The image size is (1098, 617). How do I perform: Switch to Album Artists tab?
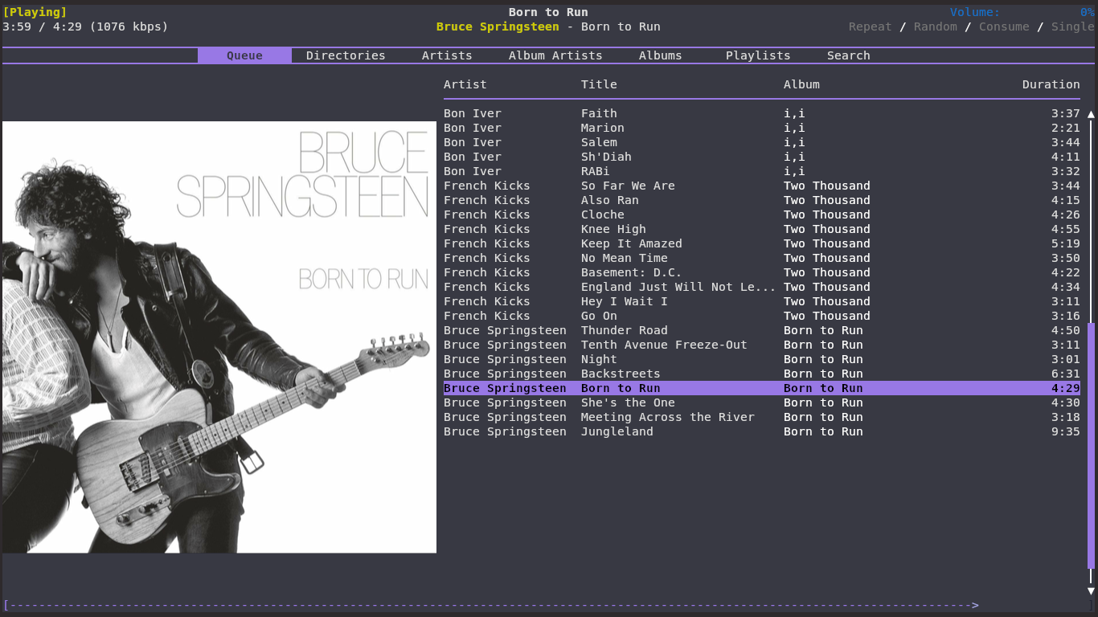tap(555, 55)
